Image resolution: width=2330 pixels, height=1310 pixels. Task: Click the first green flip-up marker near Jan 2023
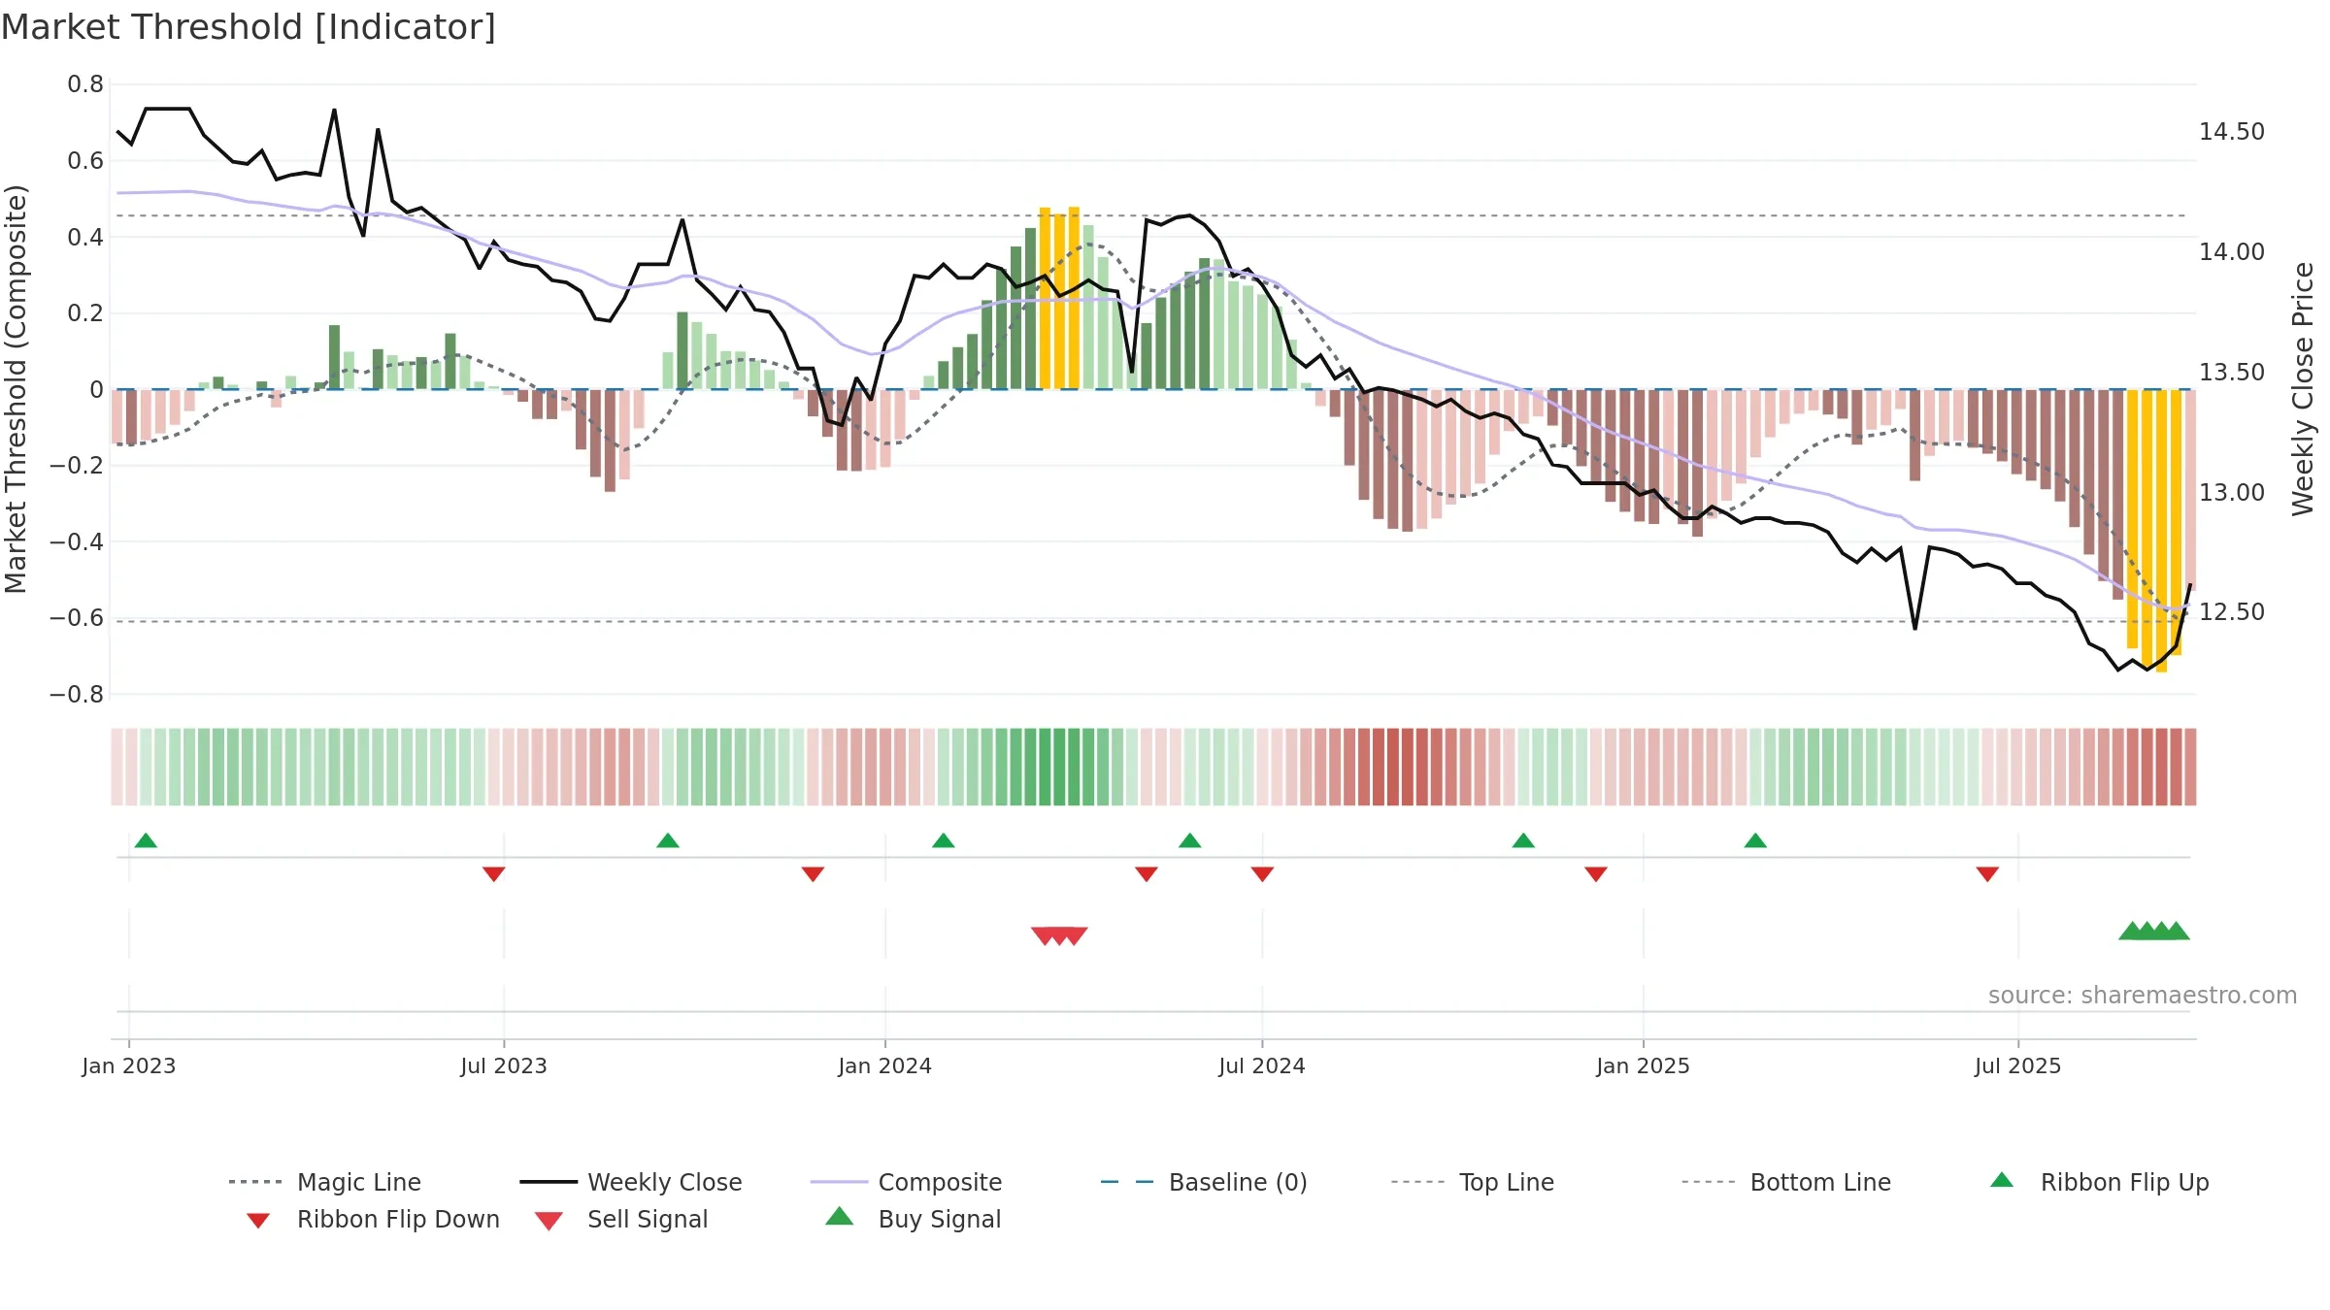pyautogui.click(x=146, y=840)
